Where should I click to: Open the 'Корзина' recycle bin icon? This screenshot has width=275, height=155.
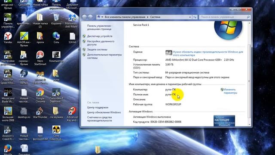56,19
